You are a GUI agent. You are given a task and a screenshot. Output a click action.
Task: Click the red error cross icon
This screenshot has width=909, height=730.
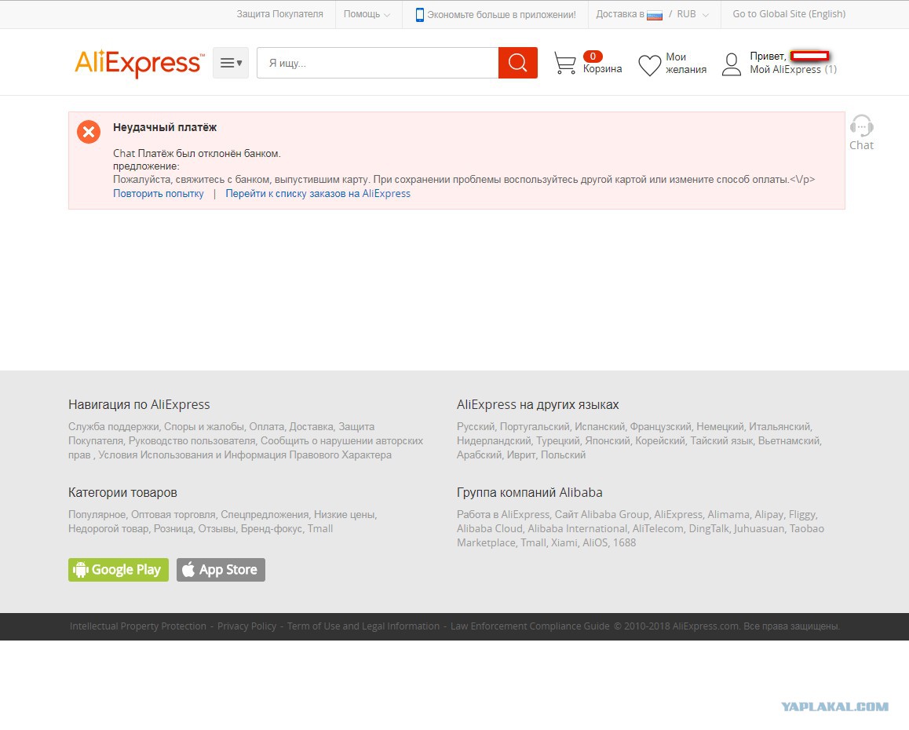(x=89, y=132)
